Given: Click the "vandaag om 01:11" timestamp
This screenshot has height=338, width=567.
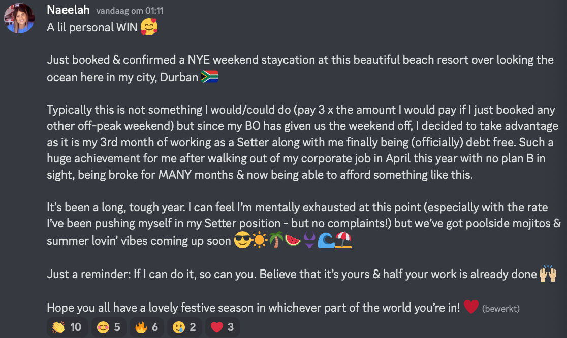Looking at the screenshot, I should coord(130,10).
